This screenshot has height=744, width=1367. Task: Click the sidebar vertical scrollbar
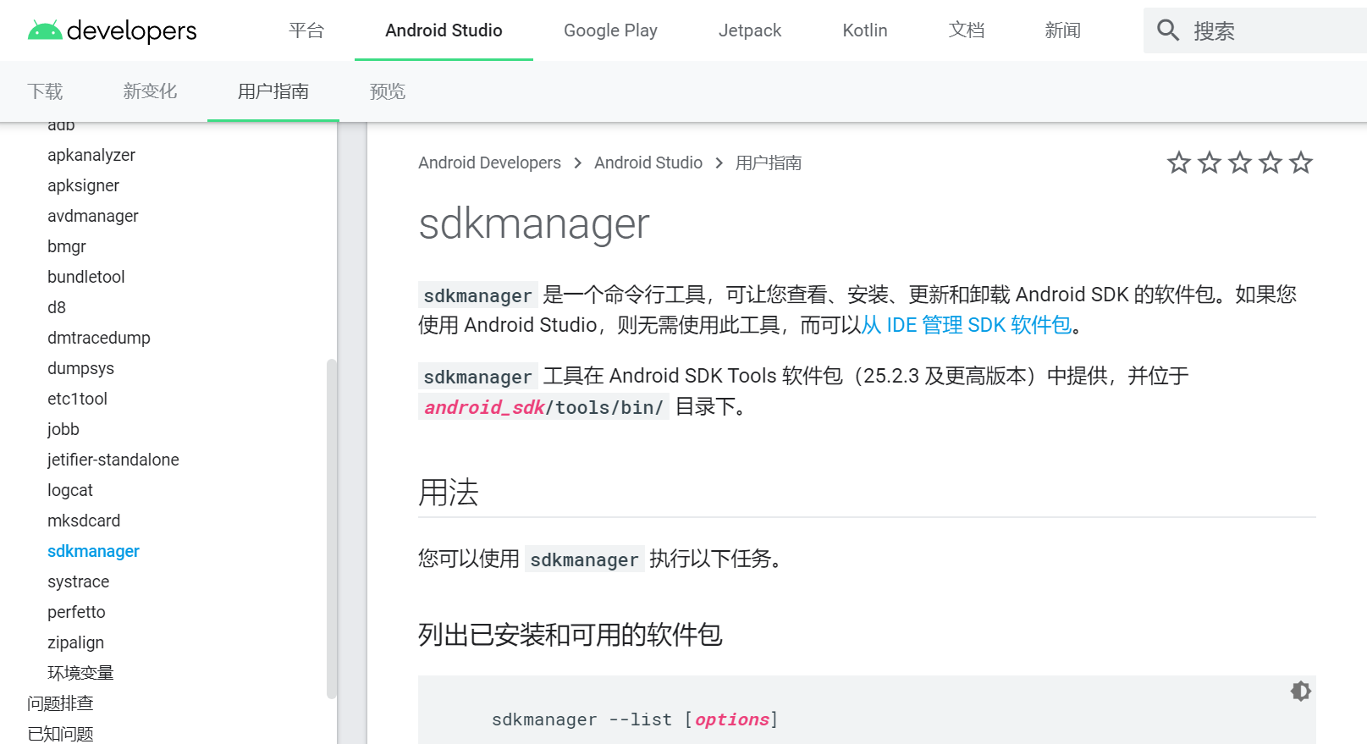point(332,529)
